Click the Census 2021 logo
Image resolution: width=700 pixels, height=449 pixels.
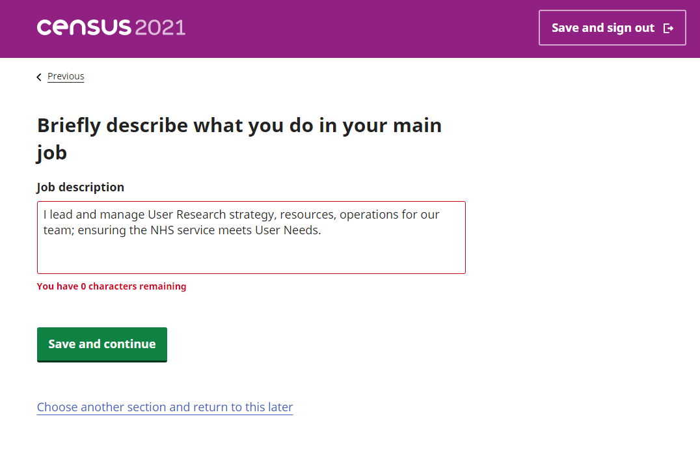pyautogui.click(x=111, y=28)
